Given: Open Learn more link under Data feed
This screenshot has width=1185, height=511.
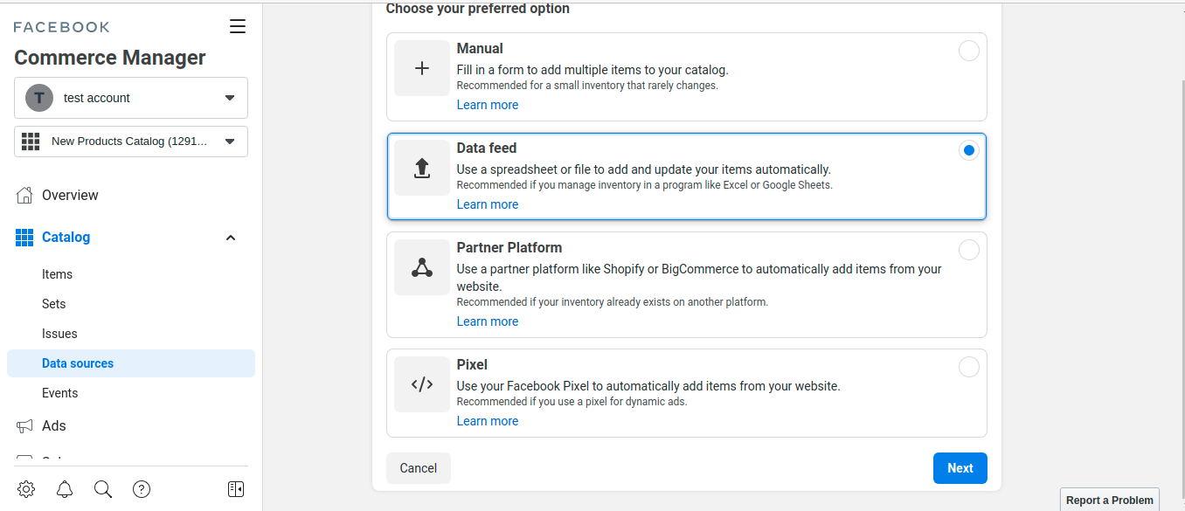Looking at the screenshot, I should (x=487, y=204).
